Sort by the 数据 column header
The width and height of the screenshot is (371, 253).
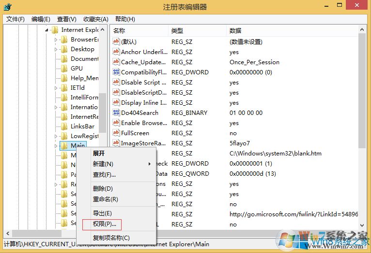tap(293, 30)
